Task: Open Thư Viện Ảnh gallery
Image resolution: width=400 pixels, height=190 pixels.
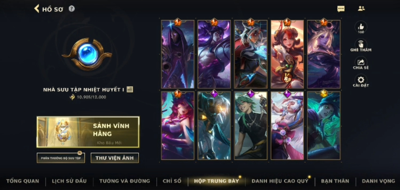Action: [x=115, y=158]
